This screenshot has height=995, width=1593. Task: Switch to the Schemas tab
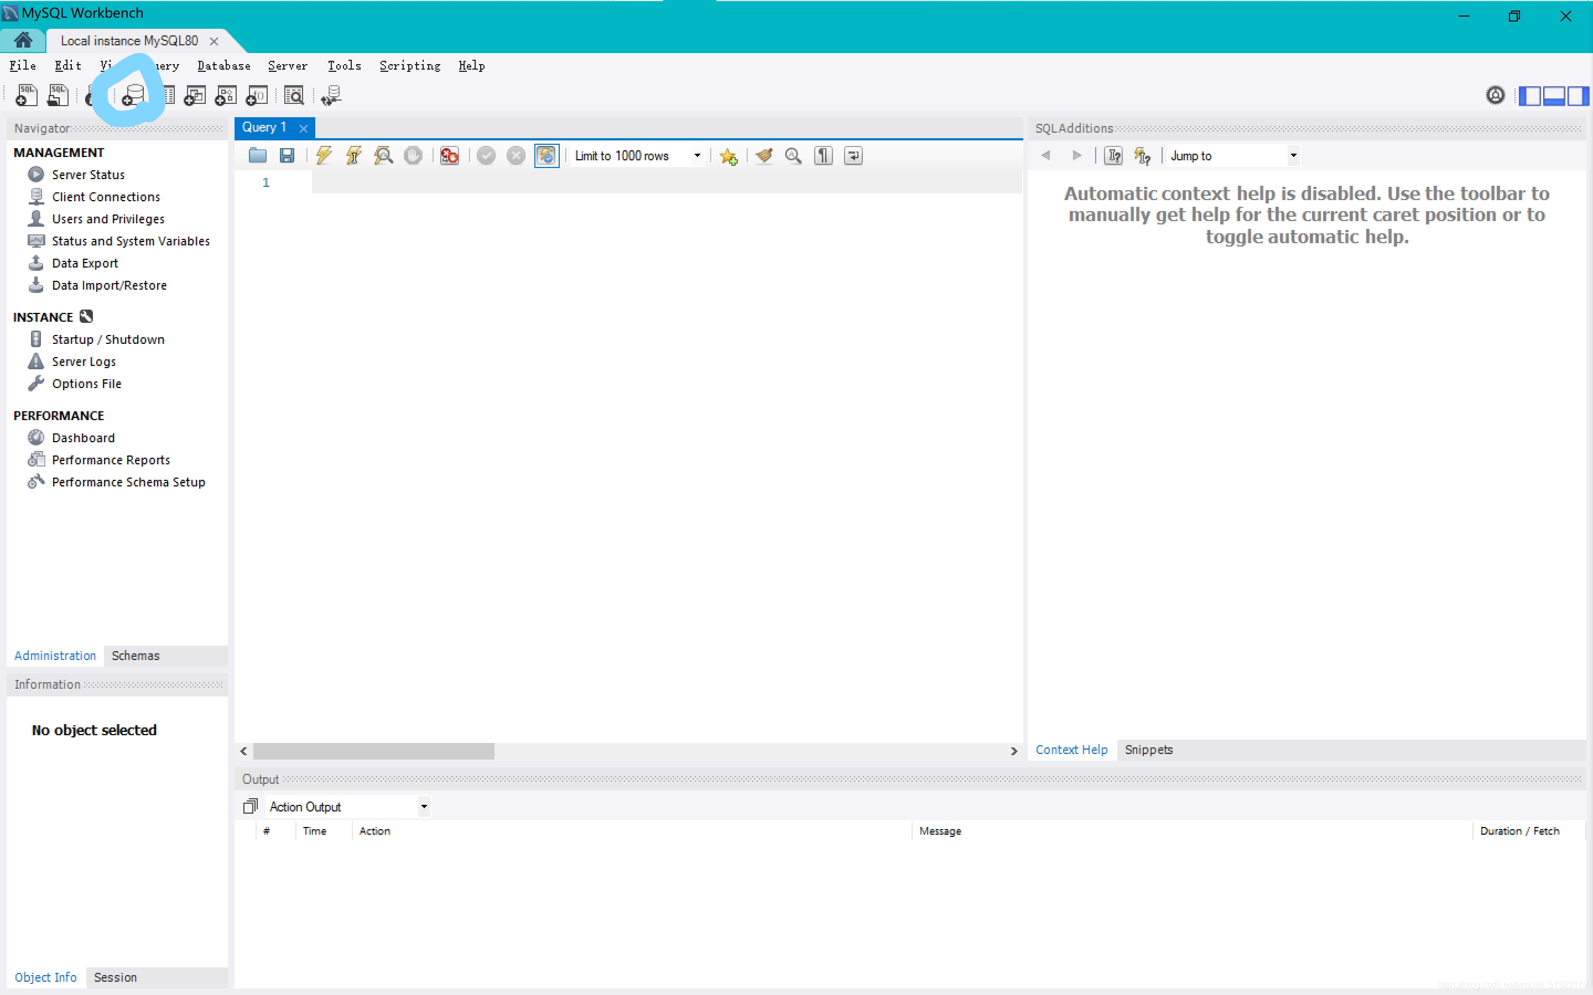136,656
